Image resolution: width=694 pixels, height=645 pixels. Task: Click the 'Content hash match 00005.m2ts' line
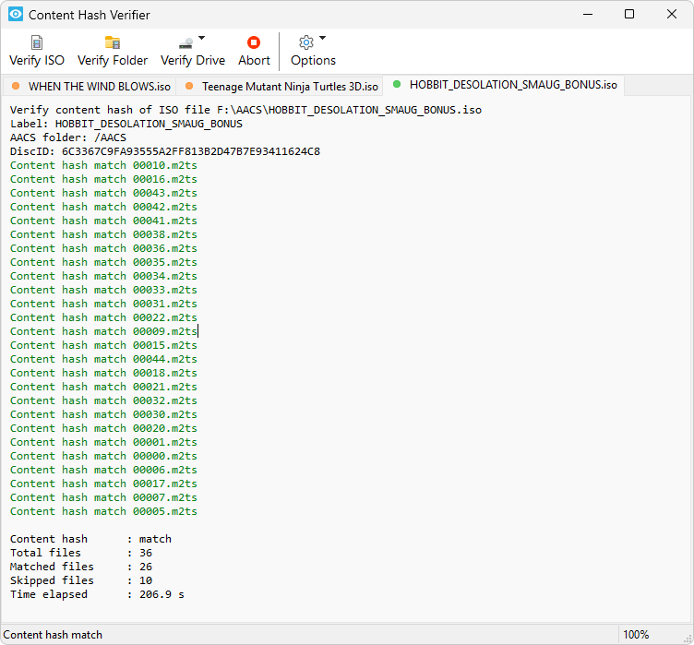(103, 511)
